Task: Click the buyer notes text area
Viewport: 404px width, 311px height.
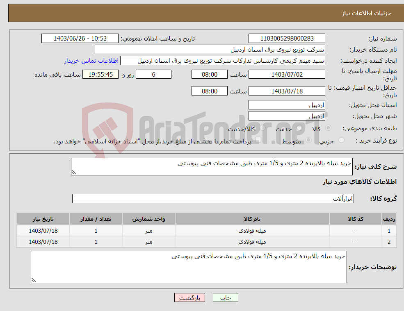Action: (189, 267)
